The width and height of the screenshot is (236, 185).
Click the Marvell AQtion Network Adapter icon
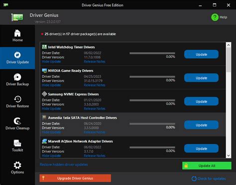[44, 141]
